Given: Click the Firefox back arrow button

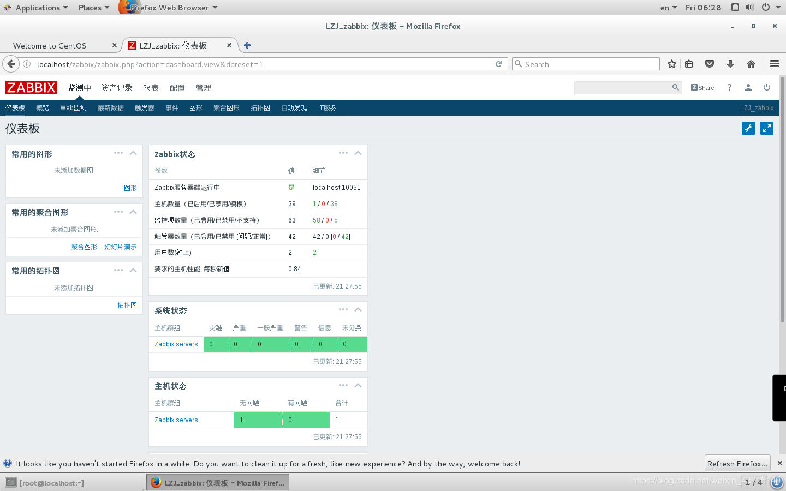Looking at the screenshot, I should [11, 64].
